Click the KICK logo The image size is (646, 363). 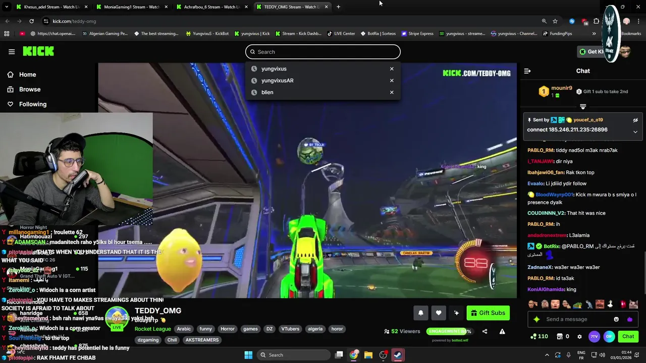[x=38, y=51]
